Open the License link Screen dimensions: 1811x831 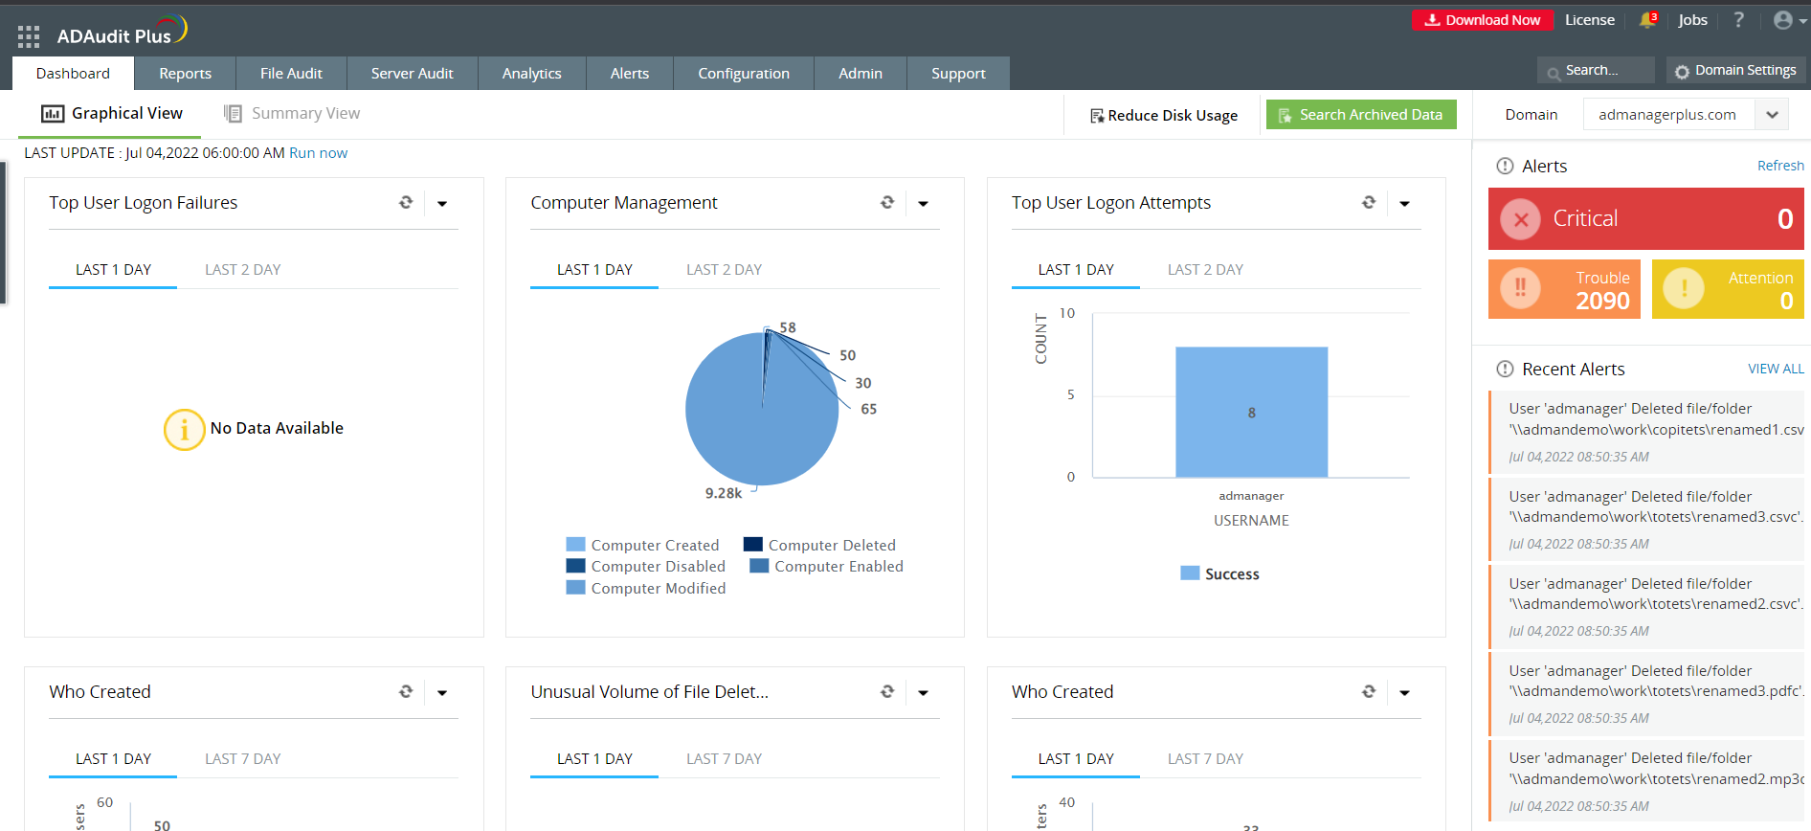pyautogui.click(x=1590, y=20)
